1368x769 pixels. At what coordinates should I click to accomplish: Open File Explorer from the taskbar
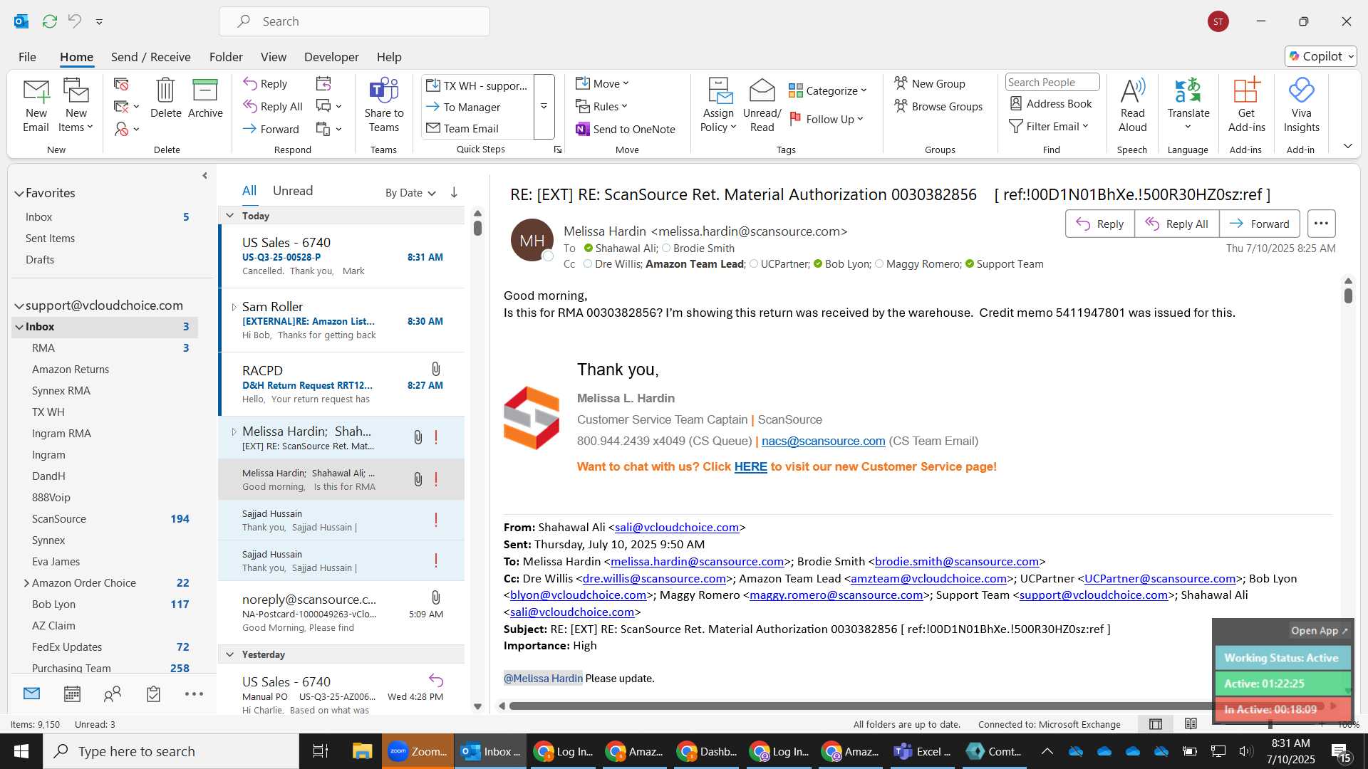pos(362,751)
